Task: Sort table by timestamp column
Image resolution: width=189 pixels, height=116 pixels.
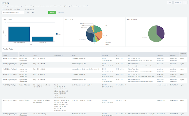Action: click(x=105, y=55)
